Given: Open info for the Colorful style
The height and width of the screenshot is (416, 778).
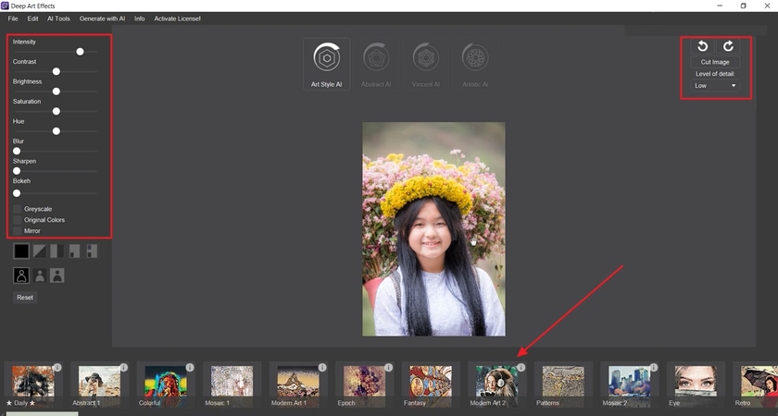Looking at the screenshot, I should tap(190, 368).
